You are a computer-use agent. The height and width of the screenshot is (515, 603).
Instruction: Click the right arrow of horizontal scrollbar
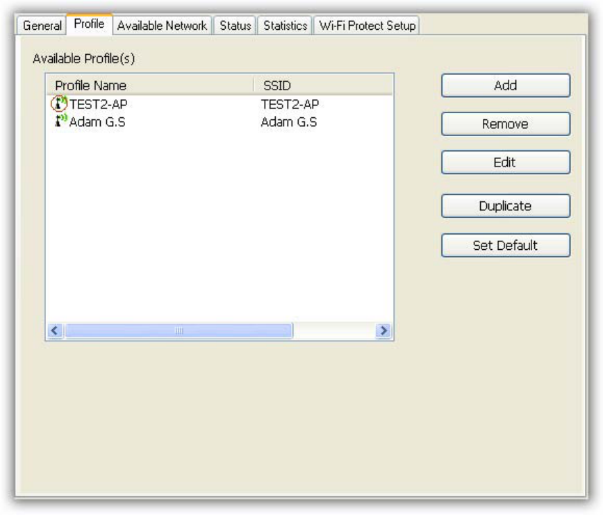383,330
